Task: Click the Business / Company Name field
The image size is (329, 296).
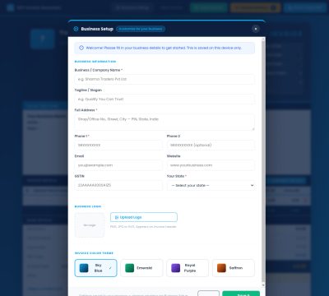Action: (164, 79)
